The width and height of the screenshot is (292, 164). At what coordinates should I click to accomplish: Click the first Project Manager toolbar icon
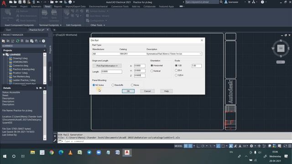click(3, 41)
